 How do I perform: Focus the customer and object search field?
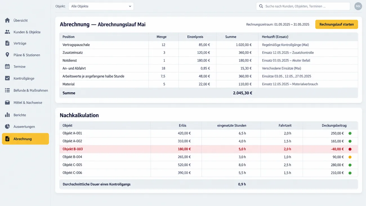[x=303, y=6]
